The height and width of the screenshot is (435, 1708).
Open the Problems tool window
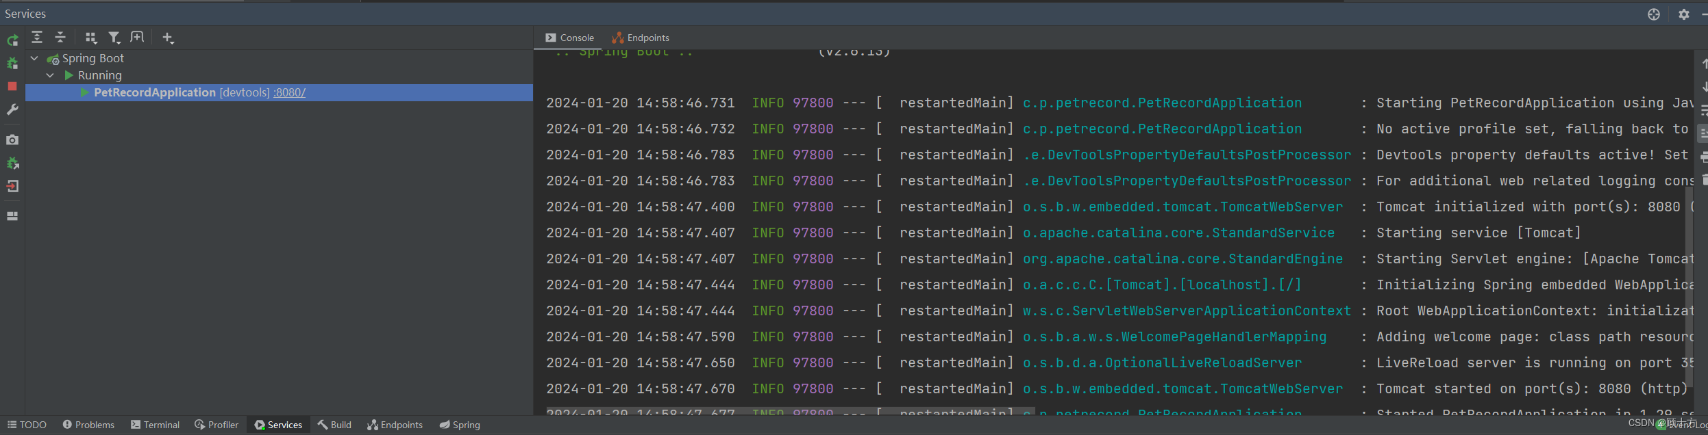tap(88, 425)
